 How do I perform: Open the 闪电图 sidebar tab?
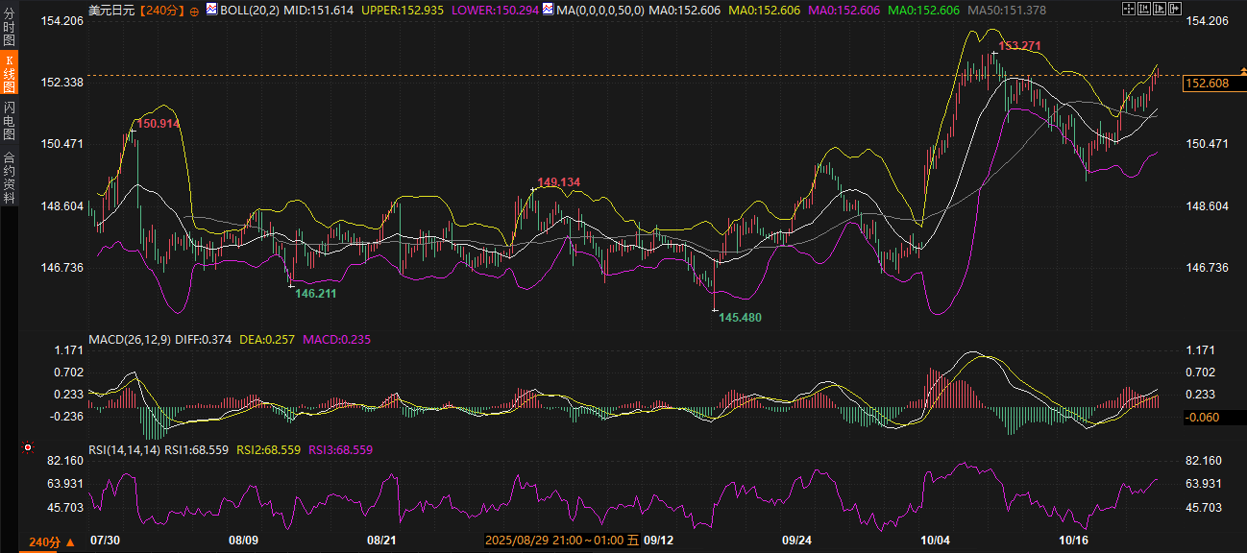10,119
